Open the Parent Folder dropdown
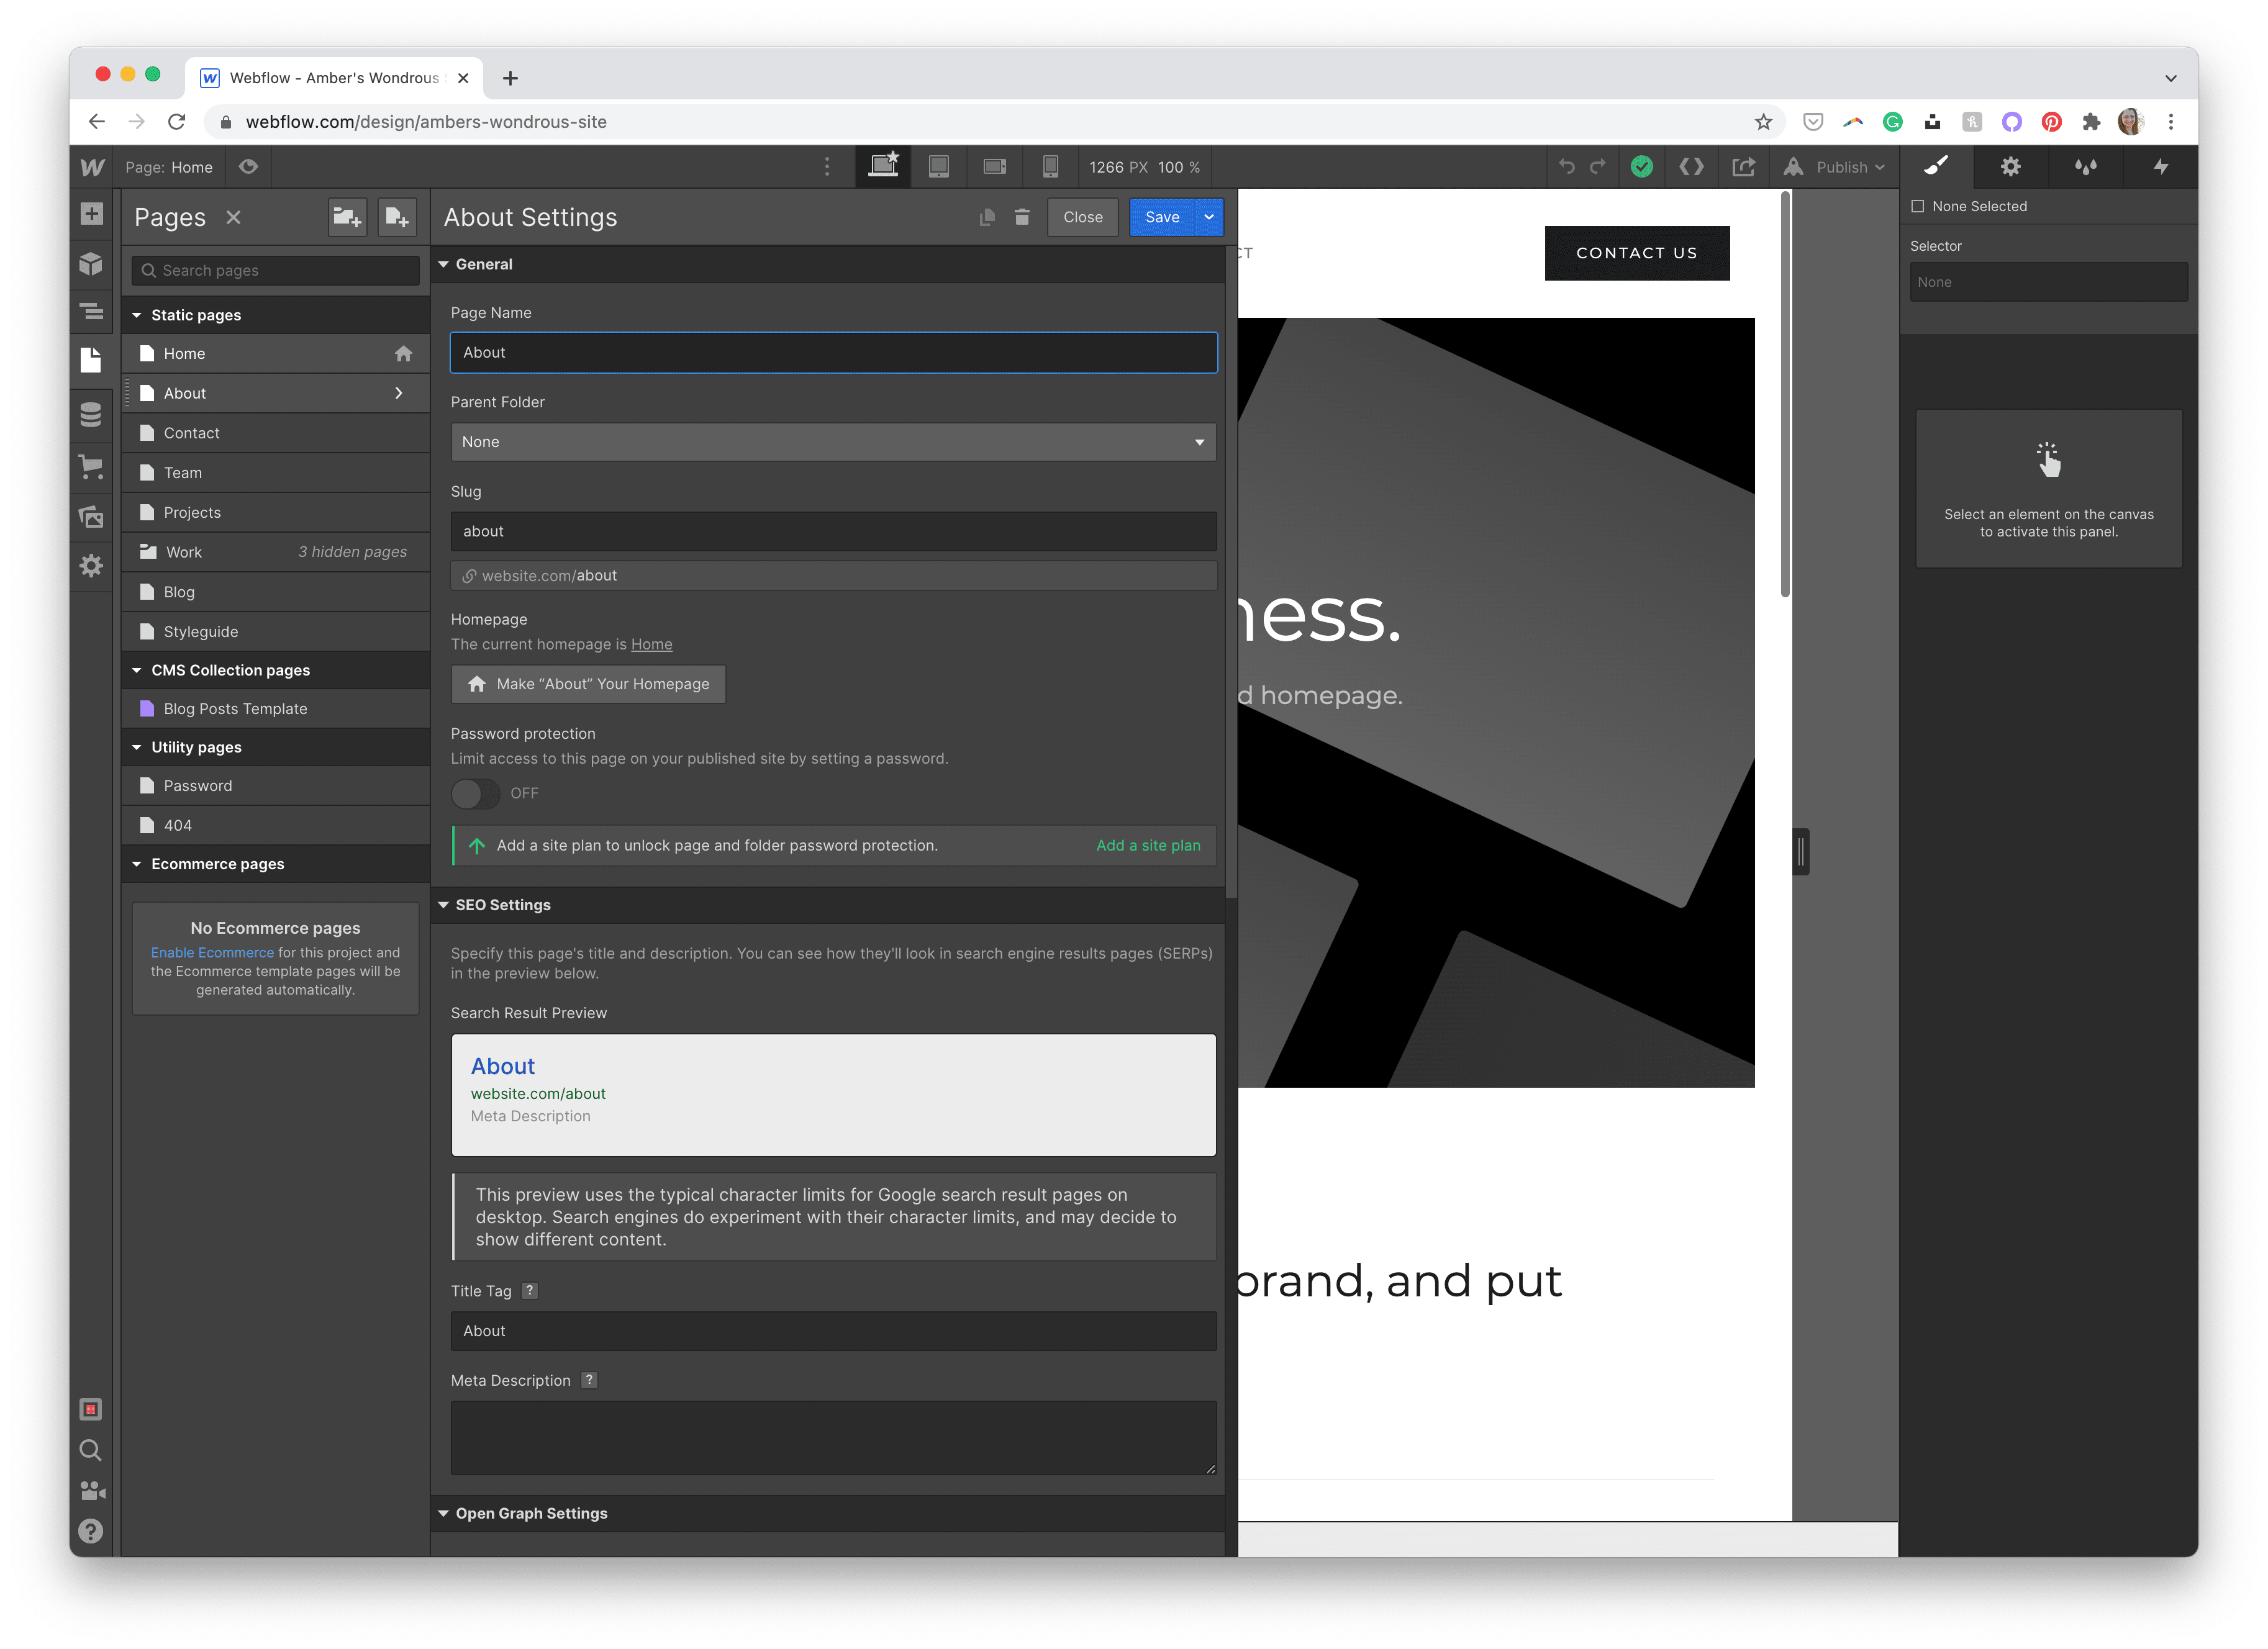The height and width of the screenshot is (1649, 2268). click(833, 441)
